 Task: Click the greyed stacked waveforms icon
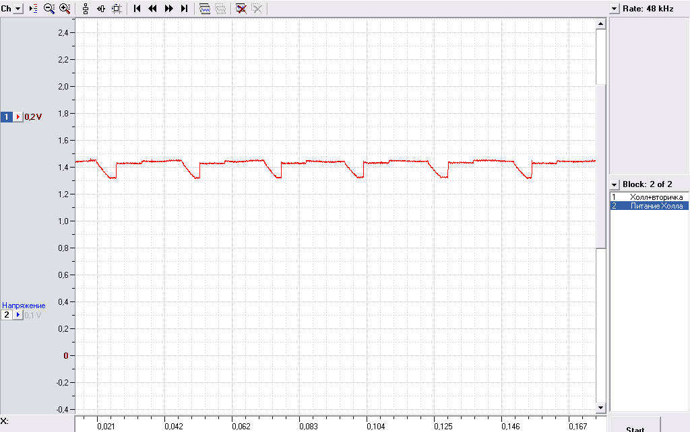click(220, 9)
